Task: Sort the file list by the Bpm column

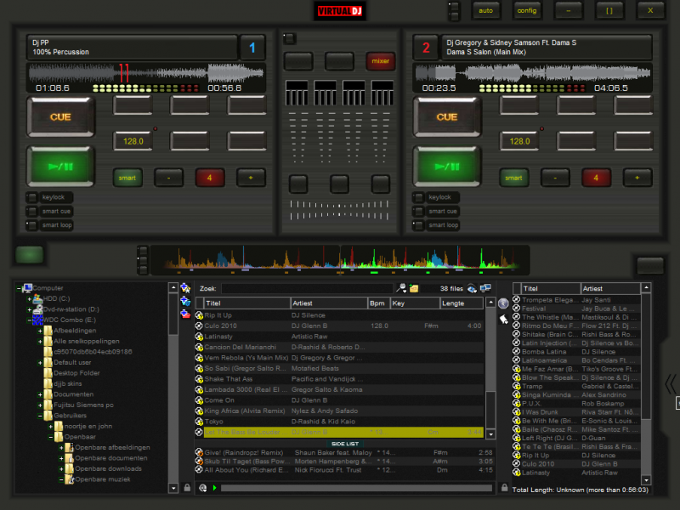Action: [378, 303]
